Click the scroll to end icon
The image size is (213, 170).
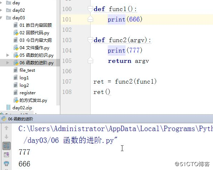coord(6,155)
